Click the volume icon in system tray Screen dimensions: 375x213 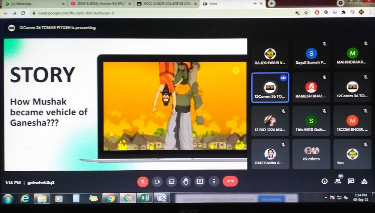point(346,198)
